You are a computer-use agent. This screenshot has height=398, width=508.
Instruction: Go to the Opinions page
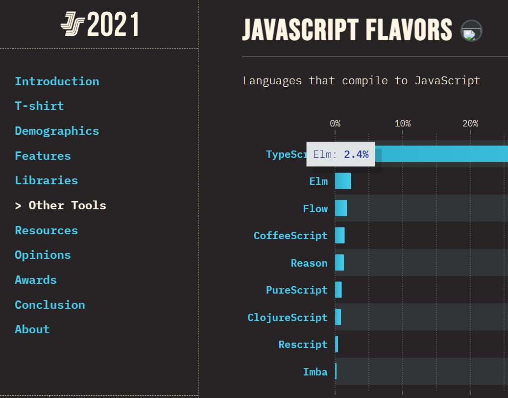tap(43, 255)
